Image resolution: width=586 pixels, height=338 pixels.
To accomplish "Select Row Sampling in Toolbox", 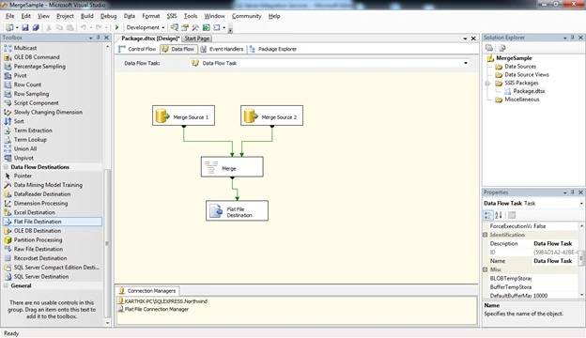I will pos(31,94).
